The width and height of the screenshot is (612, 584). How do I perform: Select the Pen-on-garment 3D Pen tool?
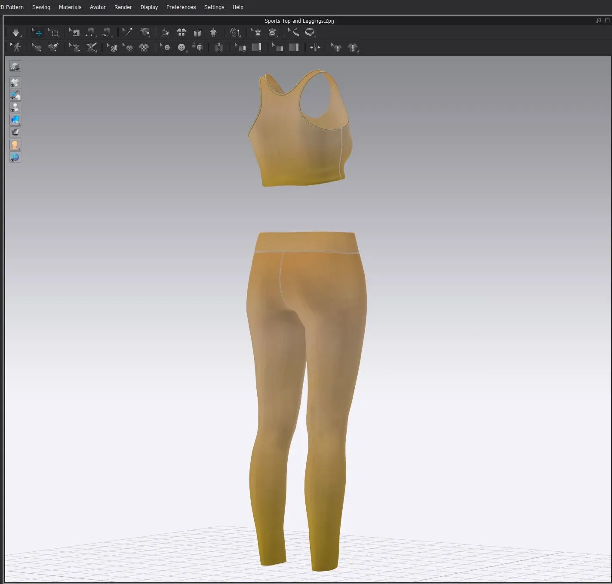coord(53,47)
